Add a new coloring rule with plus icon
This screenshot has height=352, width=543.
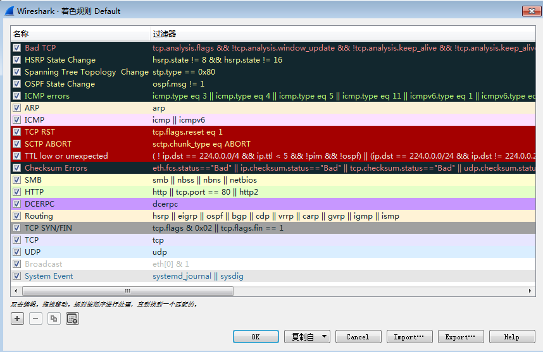click(x=17, y=319)
